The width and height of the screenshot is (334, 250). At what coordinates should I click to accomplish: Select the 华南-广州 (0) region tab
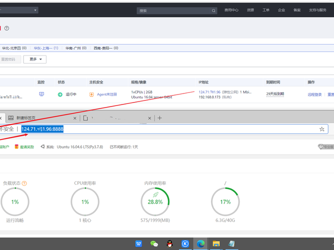click(x=76, y=48)
